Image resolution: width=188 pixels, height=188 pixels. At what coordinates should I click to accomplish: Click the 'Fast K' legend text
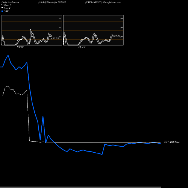(7, 8)
